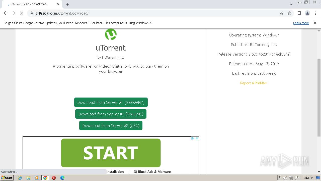Click 'Last revision: Last week' text
Image resolution: width=321 pixels, height=181 pixels.
254,73
